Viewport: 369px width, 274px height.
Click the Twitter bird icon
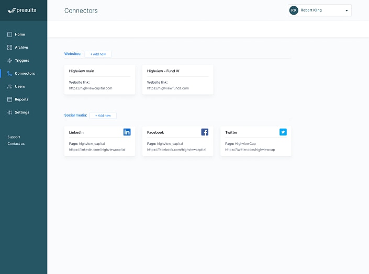click(283, 132)
